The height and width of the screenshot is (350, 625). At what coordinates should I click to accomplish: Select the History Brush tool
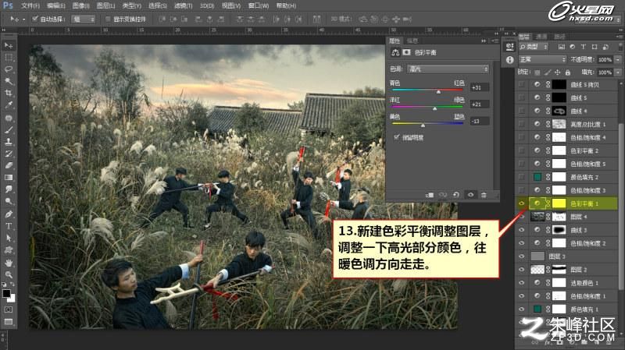[9, 154]
